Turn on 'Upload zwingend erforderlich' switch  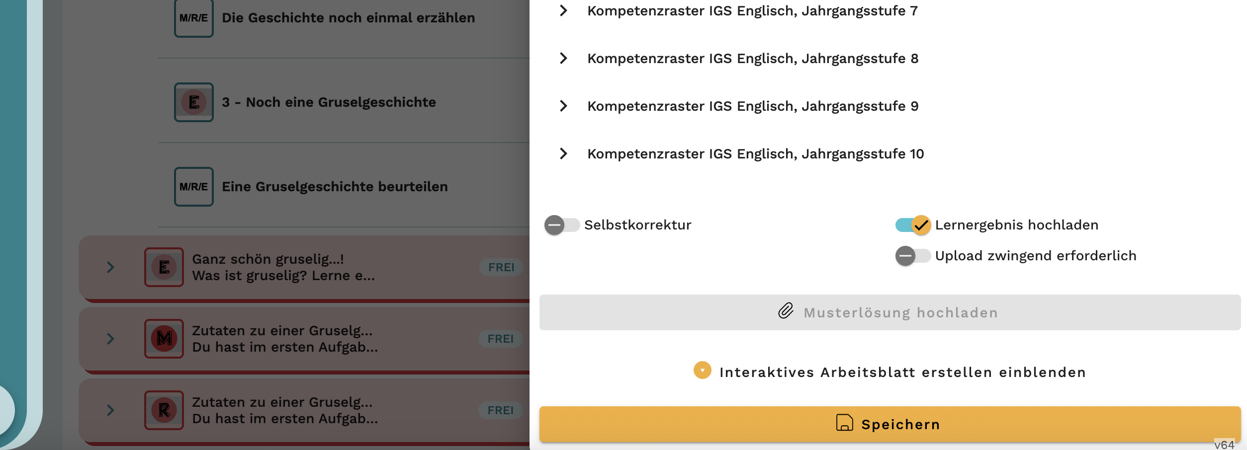coord(913,256)
